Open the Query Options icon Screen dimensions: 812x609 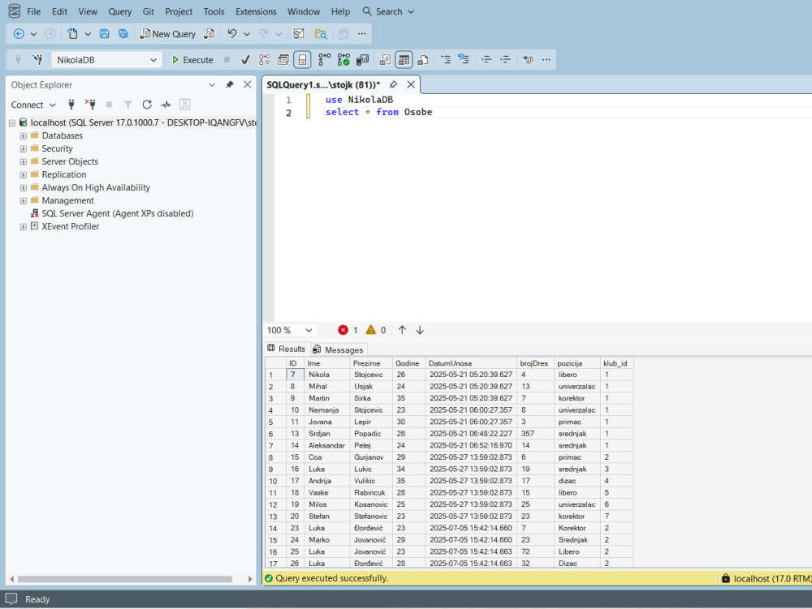pos(283,60)
